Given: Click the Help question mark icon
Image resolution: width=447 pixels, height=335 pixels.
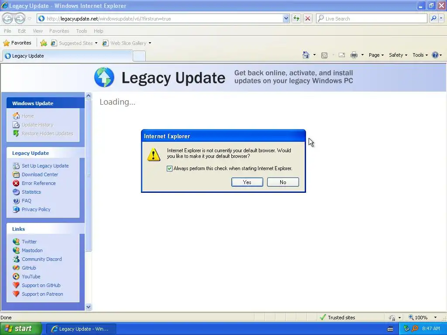Looking at the screenshot, I should coord(435,55).
